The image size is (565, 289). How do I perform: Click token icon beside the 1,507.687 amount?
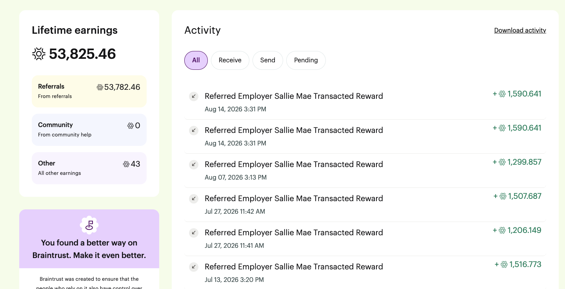pyautogui.click(x=503, y=196)
